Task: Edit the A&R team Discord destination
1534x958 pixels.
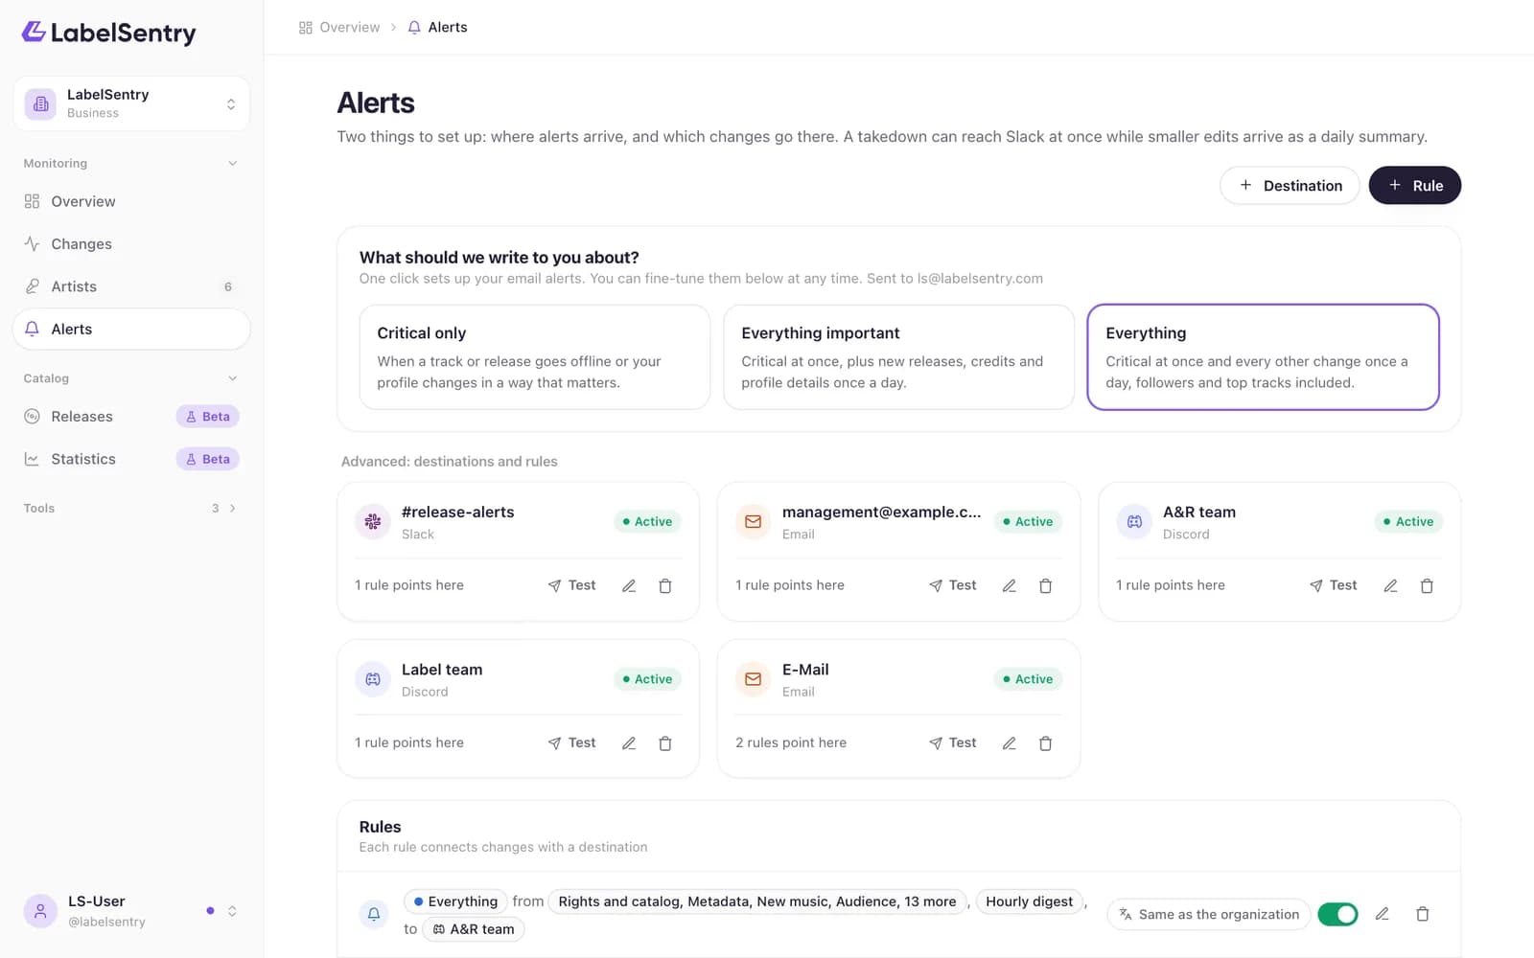Action: tap(1390, 585)
